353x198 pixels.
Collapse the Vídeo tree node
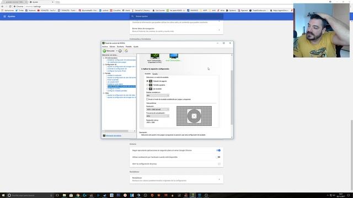point(104,93)
